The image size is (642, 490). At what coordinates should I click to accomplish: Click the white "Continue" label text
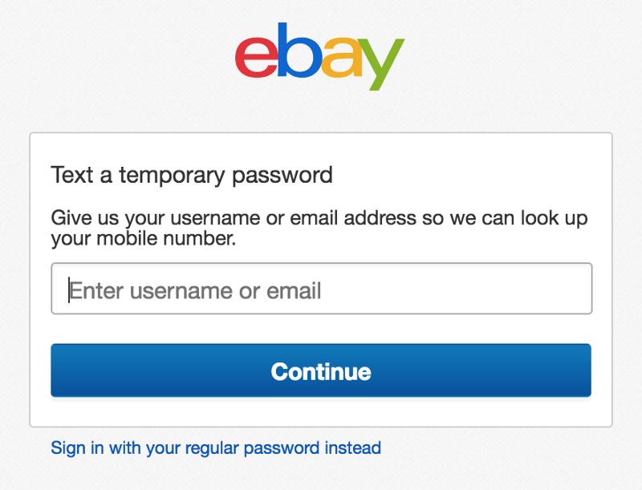coord(321,371)
